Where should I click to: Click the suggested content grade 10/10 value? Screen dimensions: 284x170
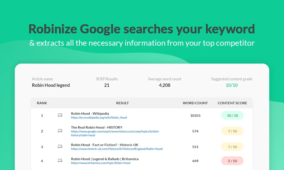232,85
